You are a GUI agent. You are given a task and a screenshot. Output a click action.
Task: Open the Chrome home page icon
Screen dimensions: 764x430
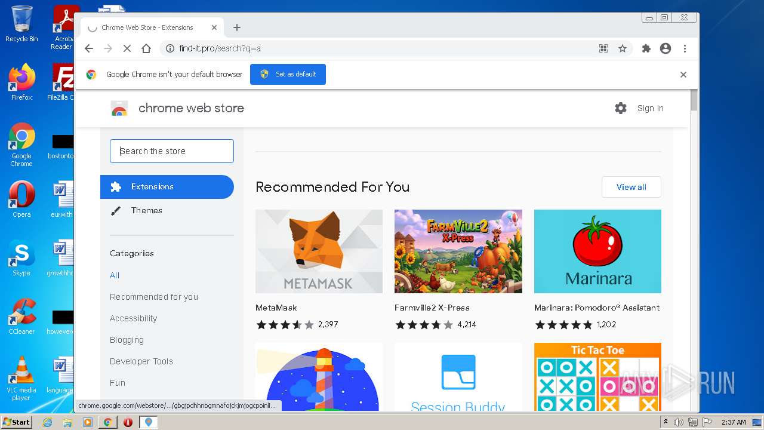146,48
